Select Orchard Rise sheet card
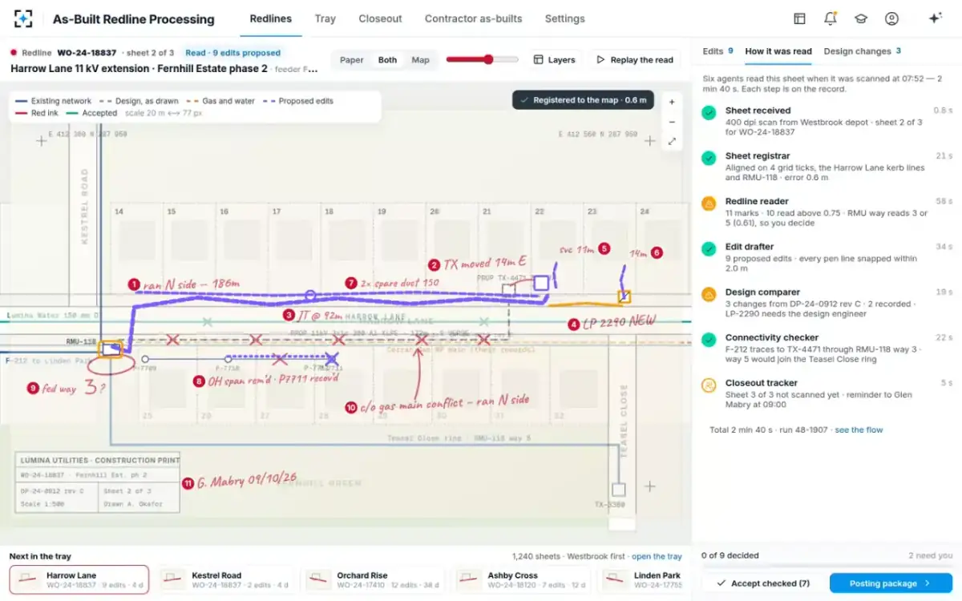The width and height of the screenshot is (962, 601). 372,580
